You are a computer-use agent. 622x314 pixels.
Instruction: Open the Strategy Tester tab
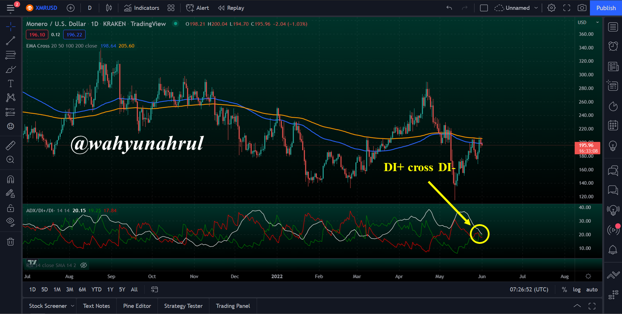tap(183, 306)
